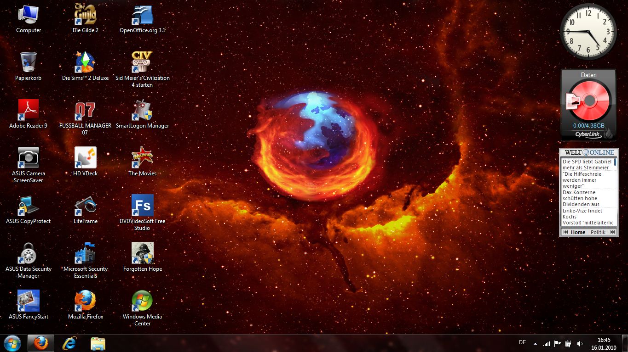Click the power plug battery tray icon
Image resolution: width=628 pixels, height=352 pixels.
(x=569, y=343)
